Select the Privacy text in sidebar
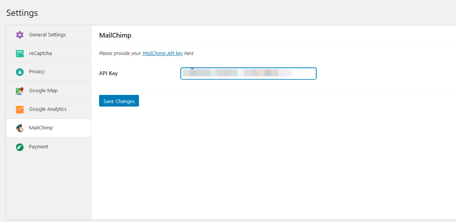 37,72
